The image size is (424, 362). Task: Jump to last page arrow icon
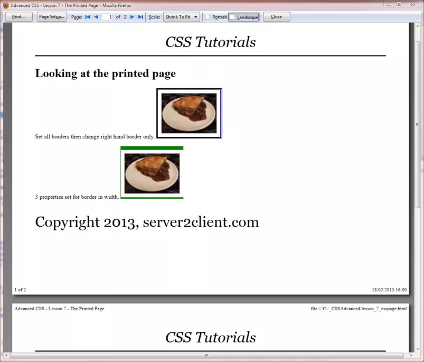coord(140,17)
